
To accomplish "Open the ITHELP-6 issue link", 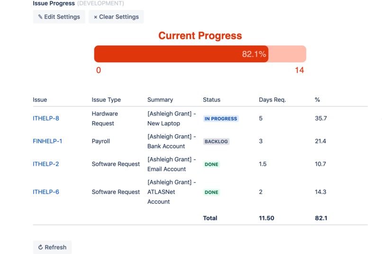I will click(46, 192).
